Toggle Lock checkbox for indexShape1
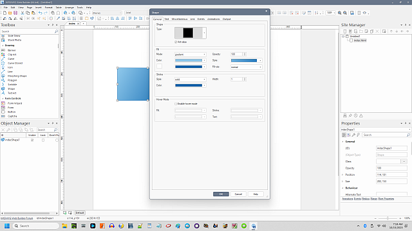The image size is (412, 231). coord(43,140)
